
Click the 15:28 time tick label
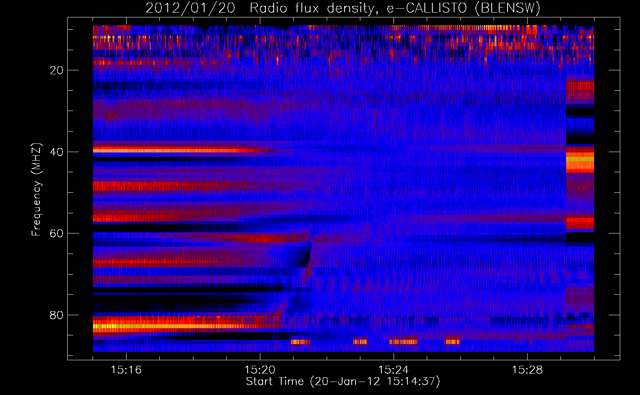click(x=527, y=370)
